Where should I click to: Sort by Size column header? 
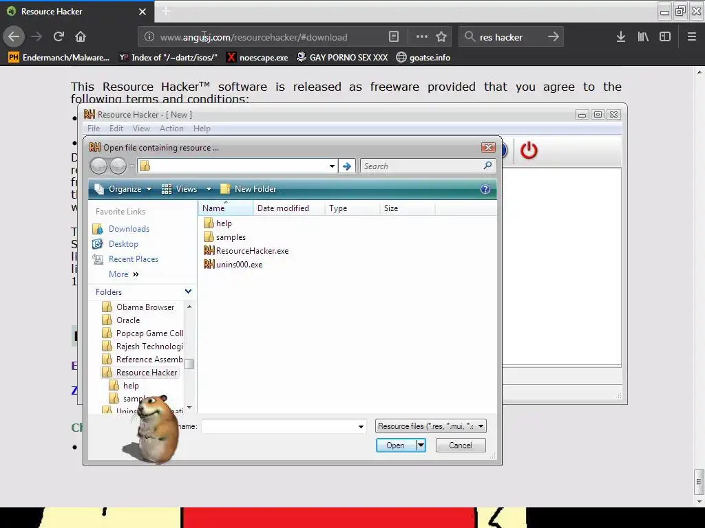[407, 208]
